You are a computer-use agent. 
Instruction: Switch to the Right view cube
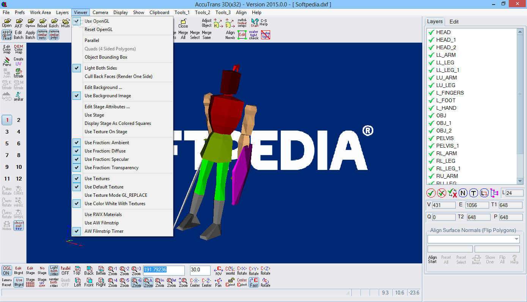tap(101, 282)
